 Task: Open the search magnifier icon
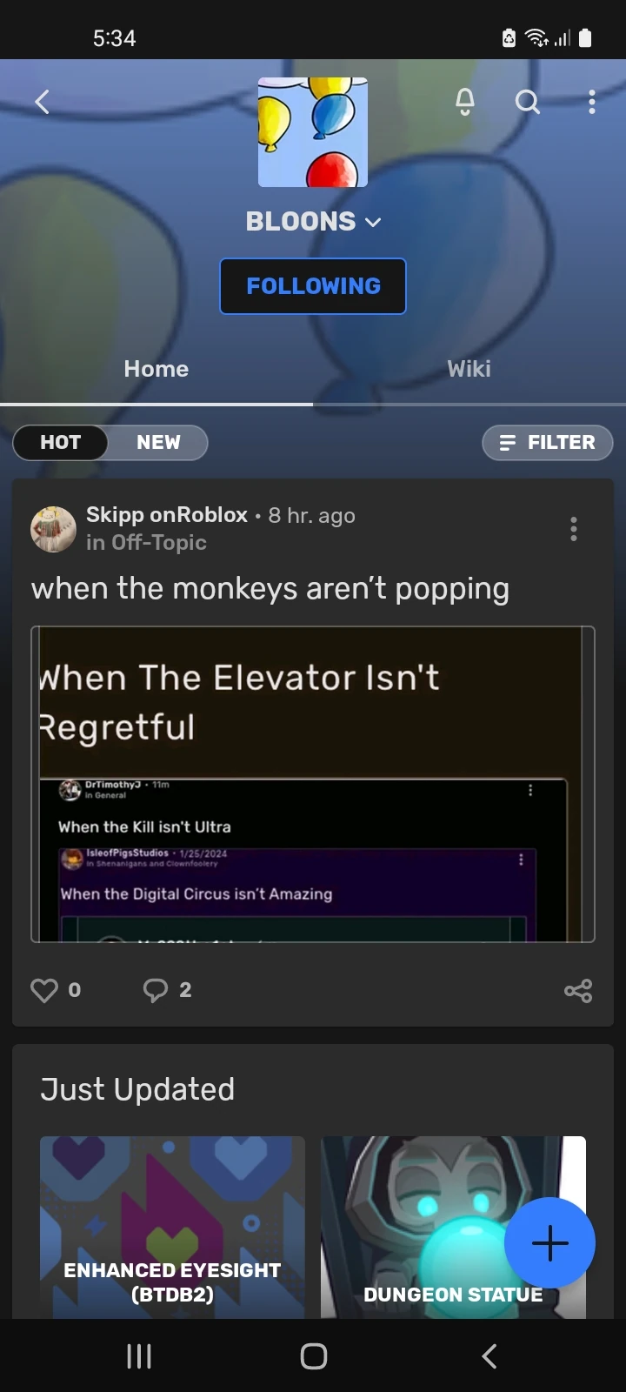click(527, 102)
